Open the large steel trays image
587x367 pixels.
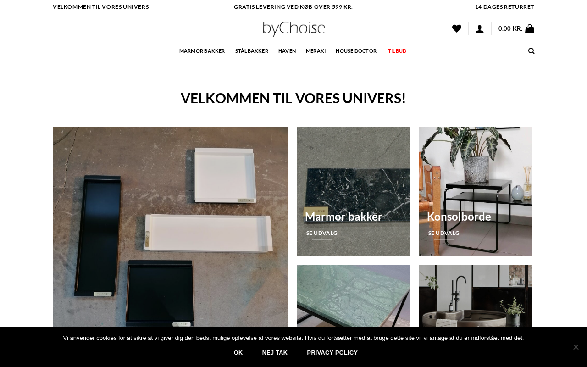click(170, 227)
